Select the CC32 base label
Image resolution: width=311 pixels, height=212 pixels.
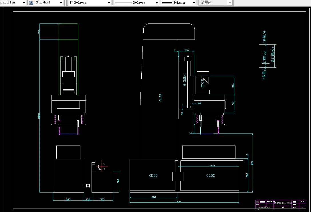(211, 175)
